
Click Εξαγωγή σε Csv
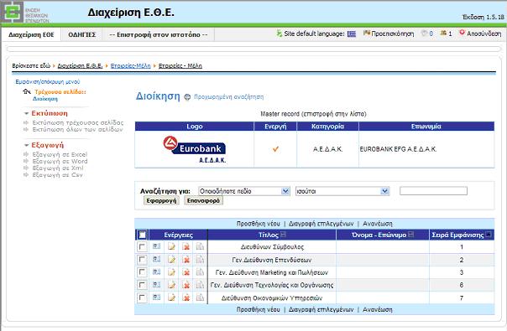click(x=58, y=174)
